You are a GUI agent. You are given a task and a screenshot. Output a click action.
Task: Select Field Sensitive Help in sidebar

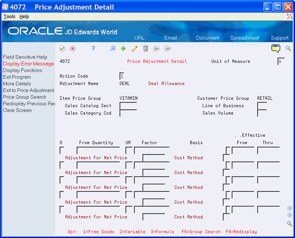click(x=25, y=57)
